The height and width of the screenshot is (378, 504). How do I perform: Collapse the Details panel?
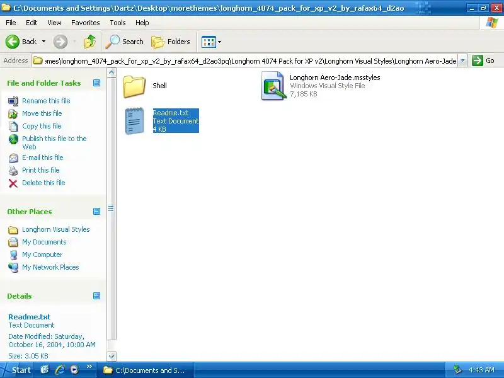(96, 295)
